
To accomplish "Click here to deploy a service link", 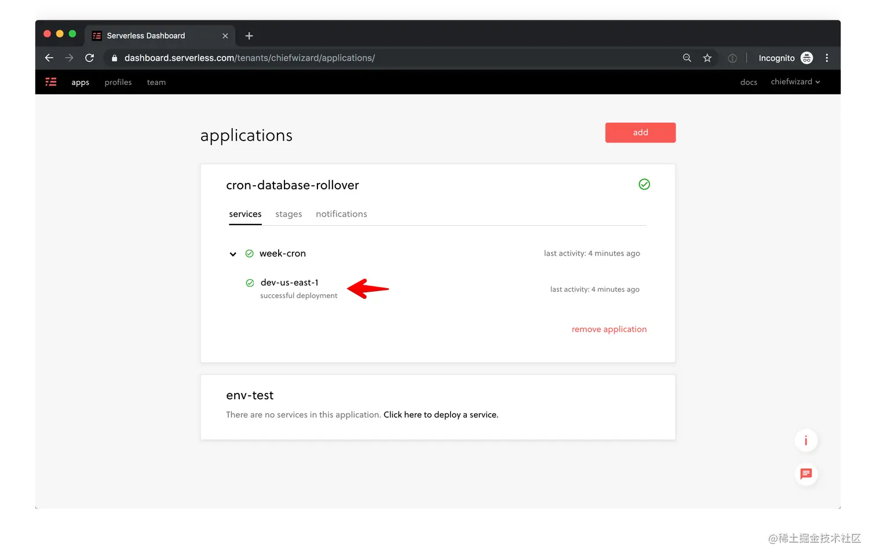I will (x=441, y=415).
